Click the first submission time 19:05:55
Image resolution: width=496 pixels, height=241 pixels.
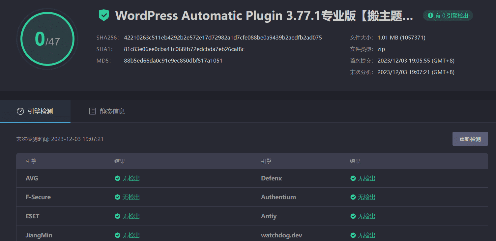click(416, 61)
